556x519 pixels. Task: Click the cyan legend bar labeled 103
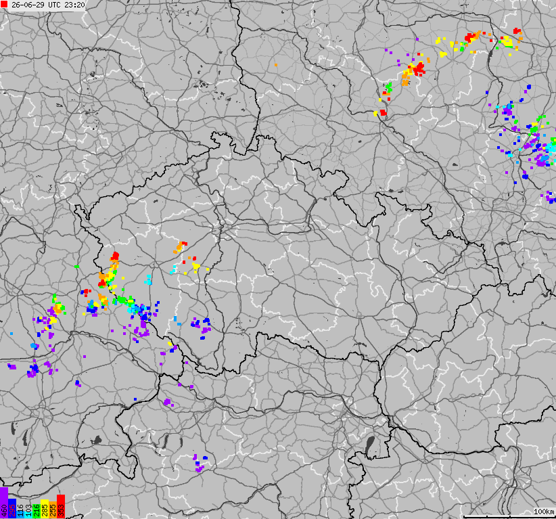point(28,515)
